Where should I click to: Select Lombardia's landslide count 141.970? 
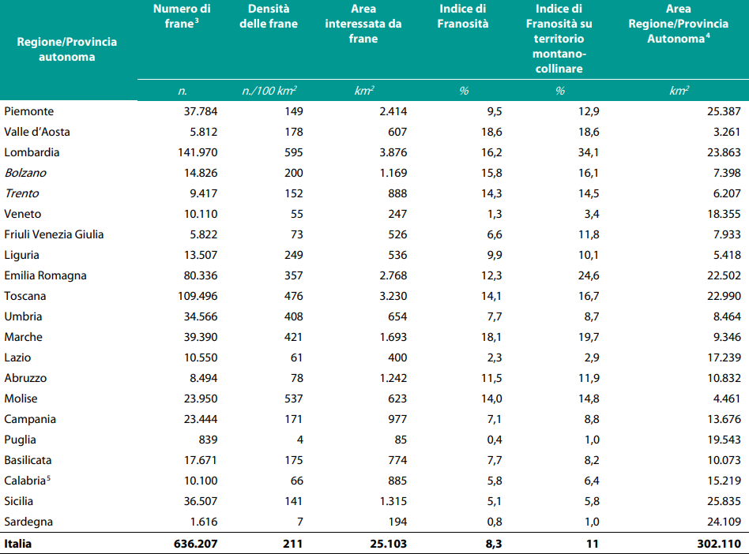click(194, 152)
